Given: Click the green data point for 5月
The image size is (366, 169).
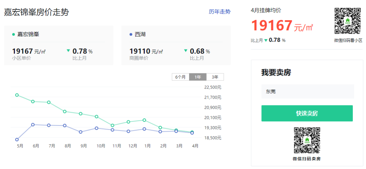Looking at the screenshot, I should tap(17, 95).
